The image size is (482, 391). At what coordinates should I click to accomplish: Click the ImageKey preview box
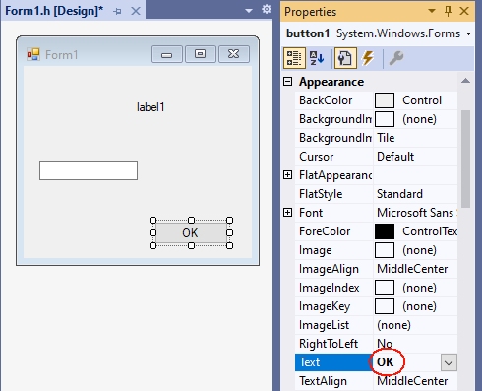pos(385,306)
